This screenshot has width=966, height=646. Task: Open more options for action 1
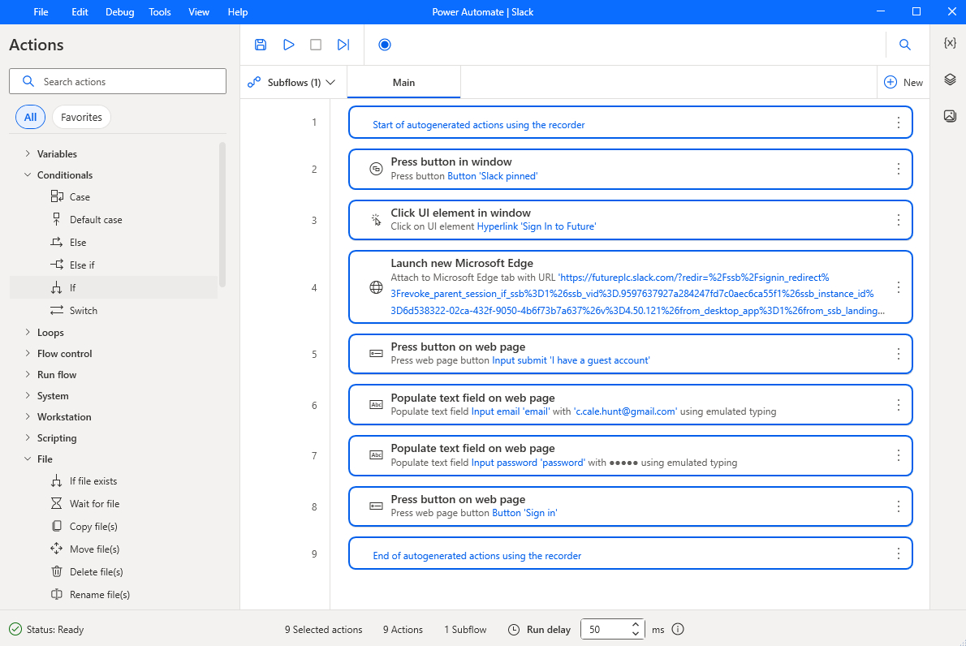tap(899, 123)
